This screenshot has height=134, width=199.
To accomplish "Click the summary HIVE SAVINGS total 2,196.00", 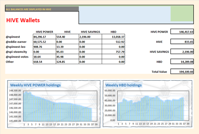I will pos(182,52).
